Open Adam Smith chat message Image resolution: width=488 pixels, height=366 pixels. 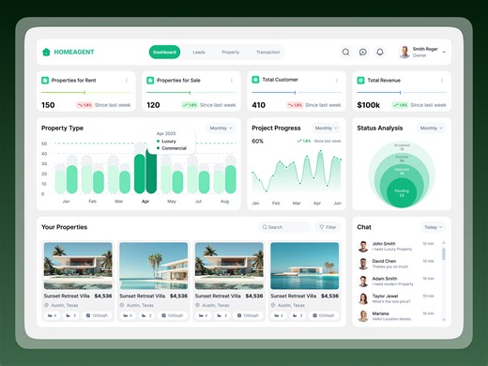point(396,282)
